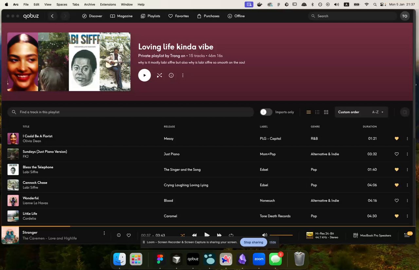The height and width of the screenshot is (270, 419).
Task: Open options for Wonderful track
Action: coord(407,201)
